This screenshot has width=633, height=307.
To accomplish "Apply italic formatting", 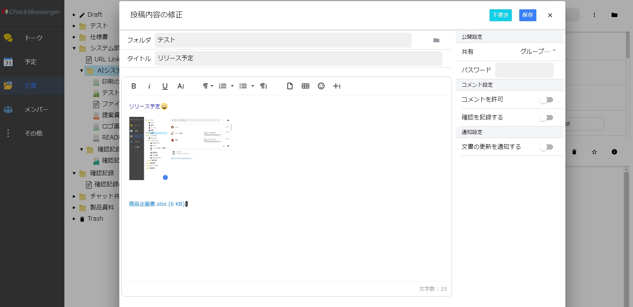I will tap(149, 86).
